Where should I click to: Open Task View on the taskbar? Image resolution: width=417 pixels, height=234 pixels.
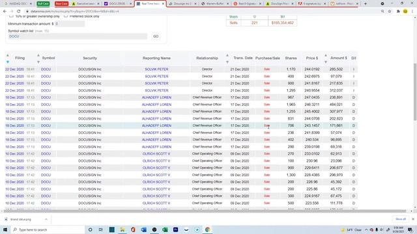click(x=101, y=229)
